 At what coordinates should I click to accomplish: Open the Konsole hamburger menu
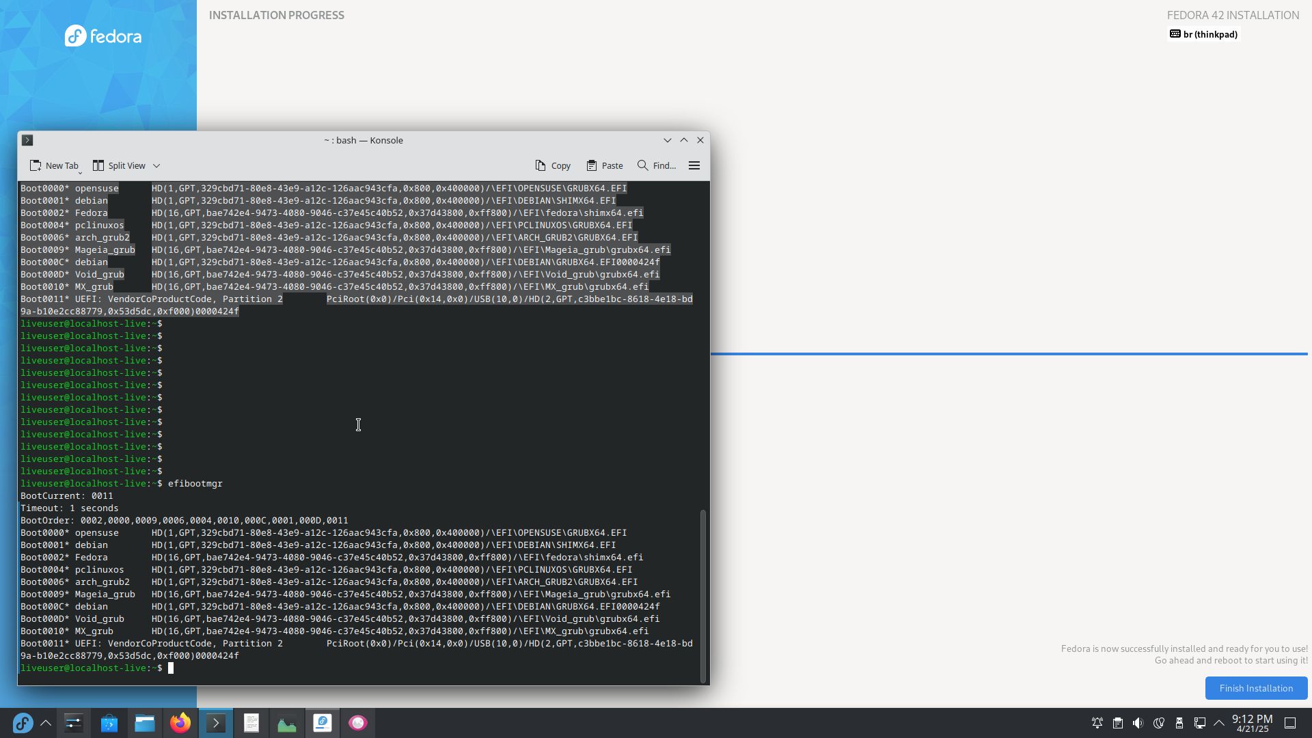click(x=694, y=165)
